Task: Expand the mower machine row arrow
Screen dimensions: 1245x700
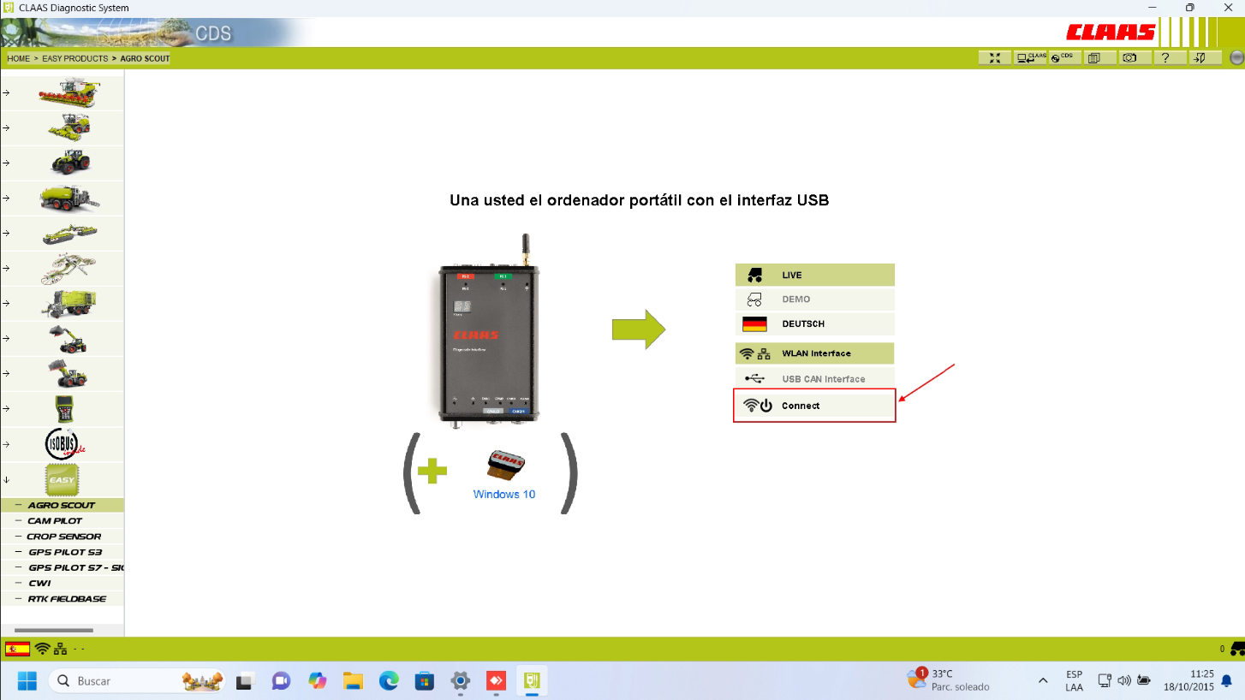Action: [6, 233]
